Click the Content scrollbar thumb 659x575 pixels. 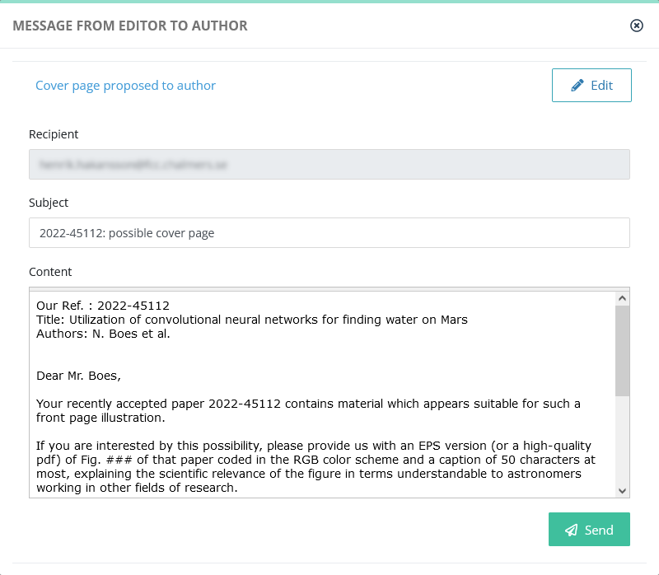pyautogui.click(x=623, y=351)
